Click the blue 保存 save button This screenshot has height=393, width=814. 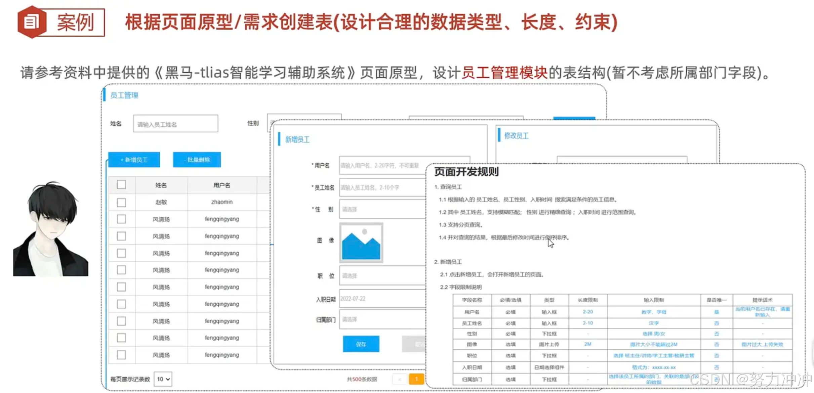click(361, 344)
